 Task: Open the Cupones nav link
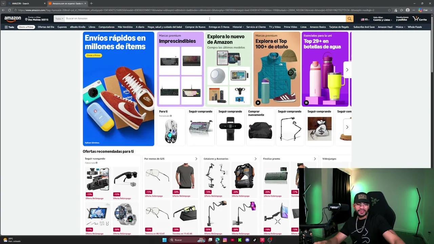[x=62, y=27]
